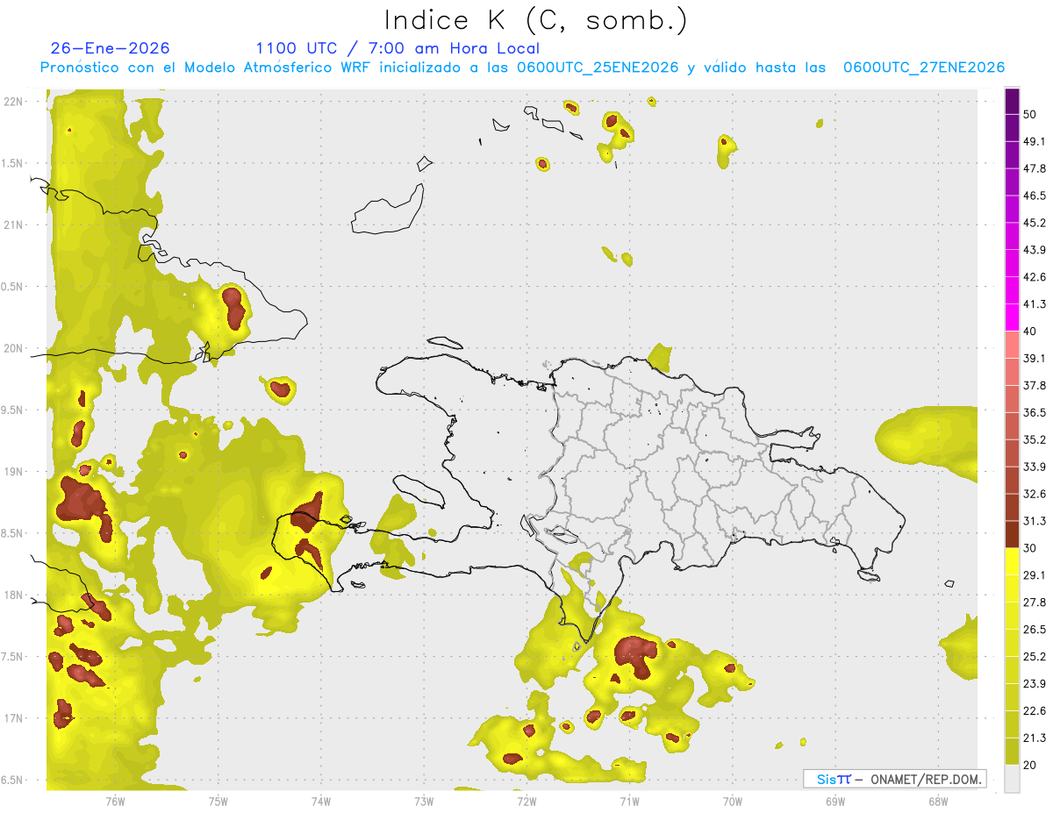
Task: Click the "27.8" value on the color scale
Action: pyautogui.click(x=1035, y=603)
